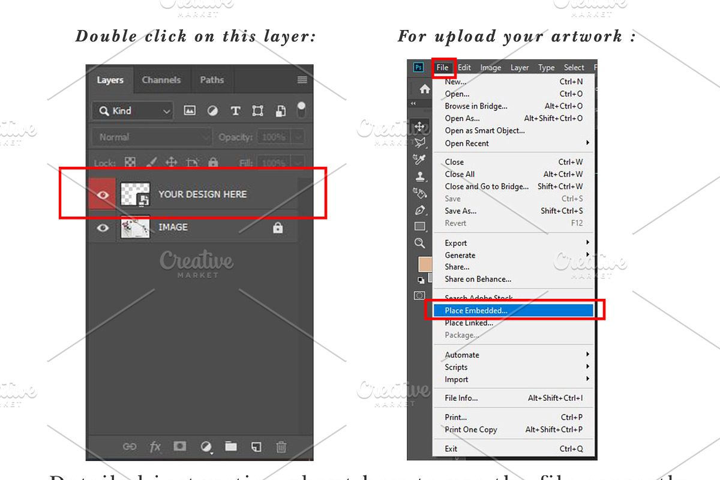The height and width of the screenshot is (480, 720).
Task: Open the Normal blend mode dropdown
Action: [x=152, y=137]
